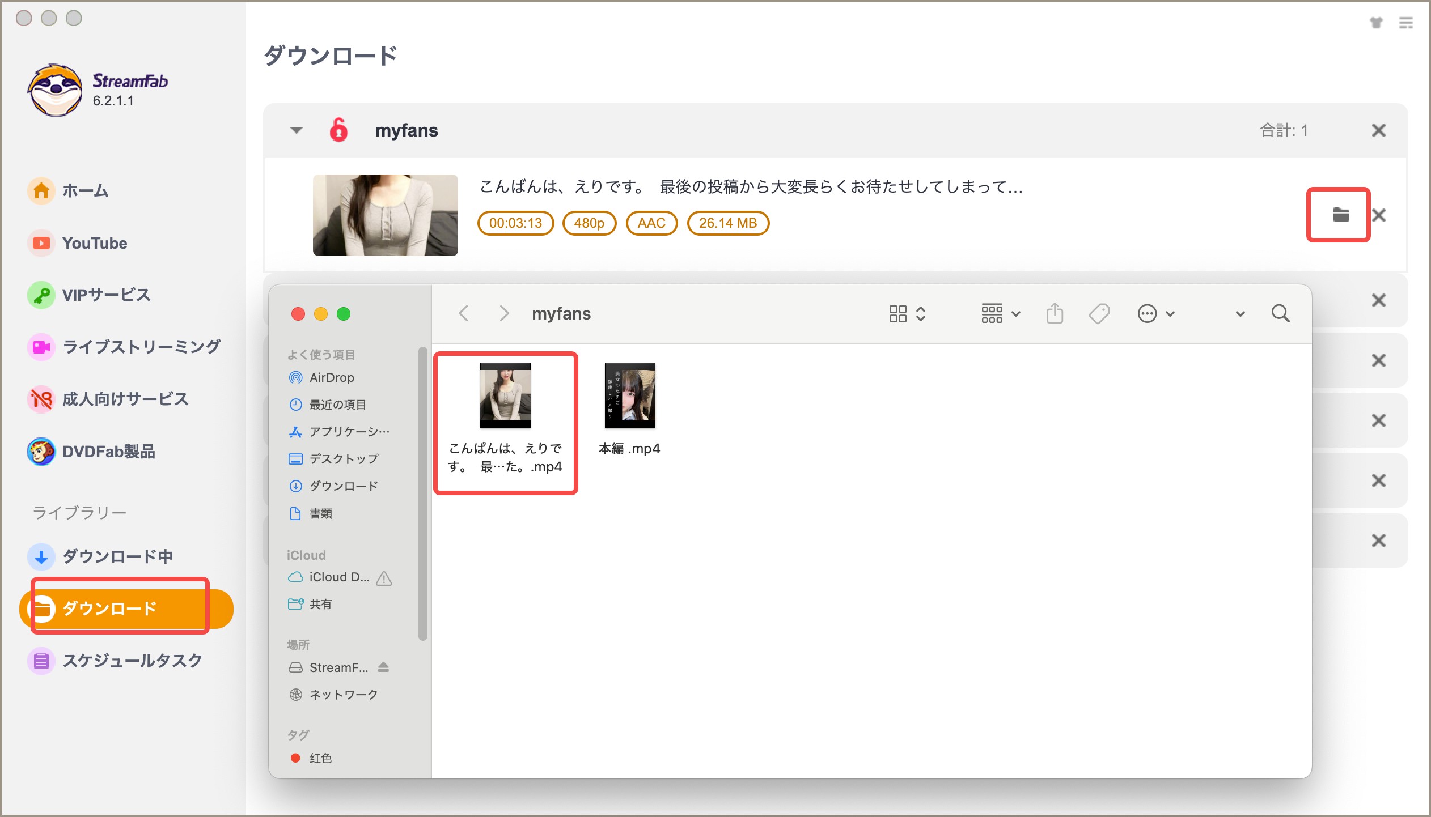Viewport: 1431px width, 817px height.
Task: Select the 本編 .mp4 file
Action: (629, 409)
